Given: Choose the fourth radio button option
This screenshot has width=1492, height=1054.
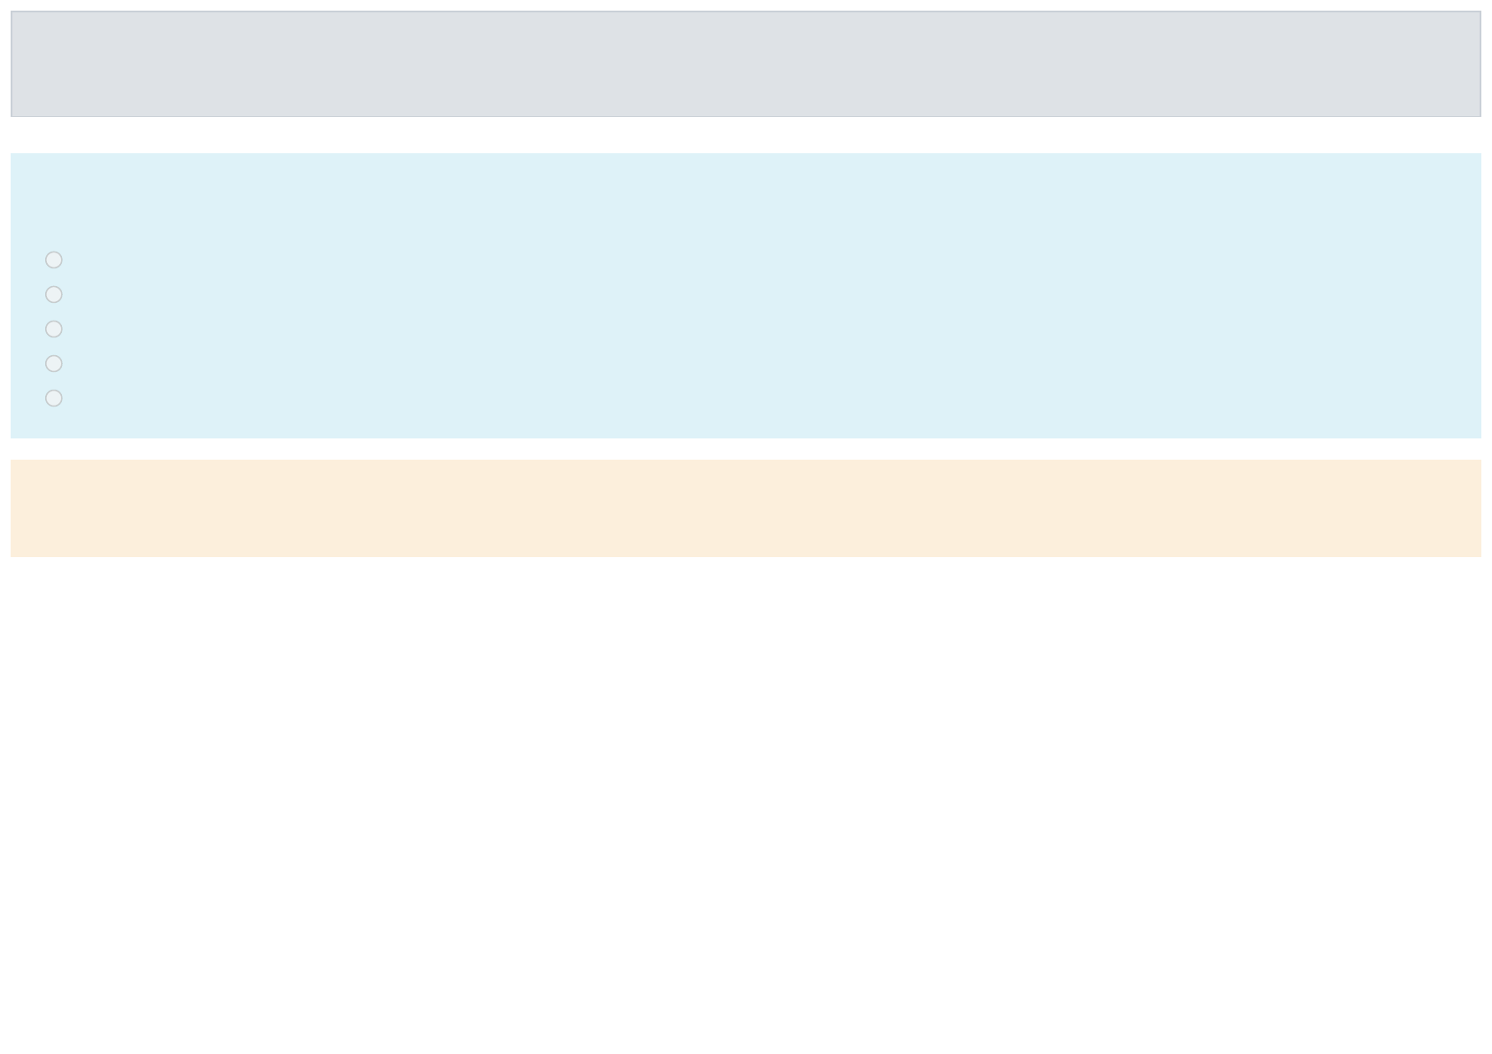Looking at the screenshot, I should 54,363.
